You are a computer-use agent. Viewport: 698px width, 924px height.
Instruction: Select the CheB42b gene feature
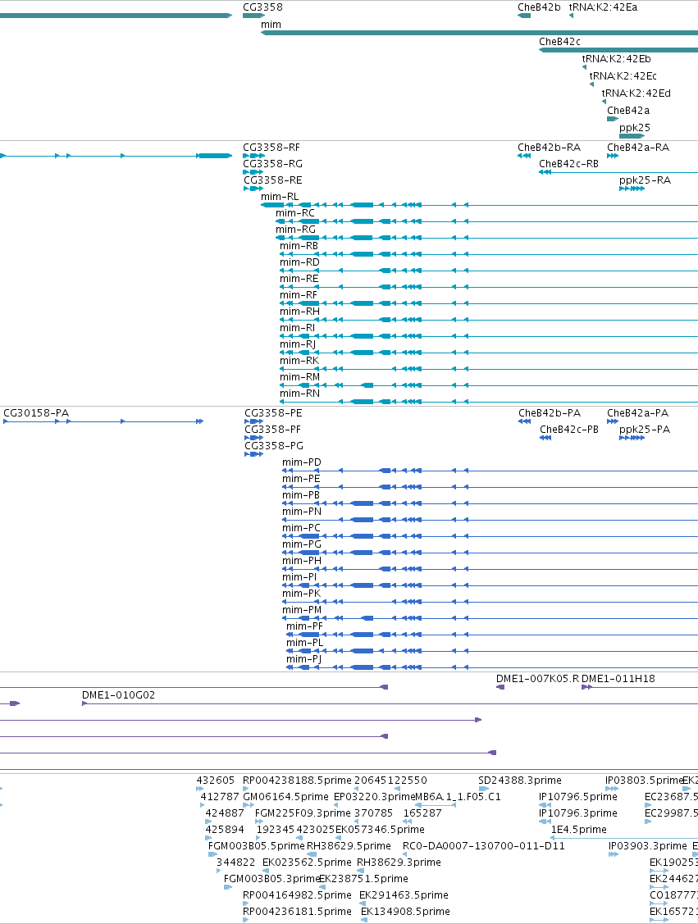click(524, 16)
